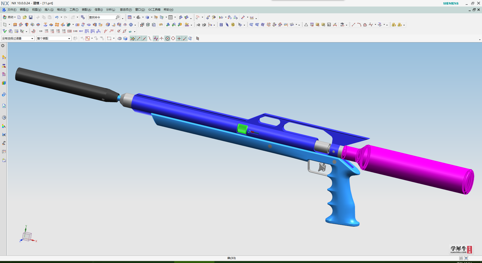Click the green checkmark finish icon

5,31
